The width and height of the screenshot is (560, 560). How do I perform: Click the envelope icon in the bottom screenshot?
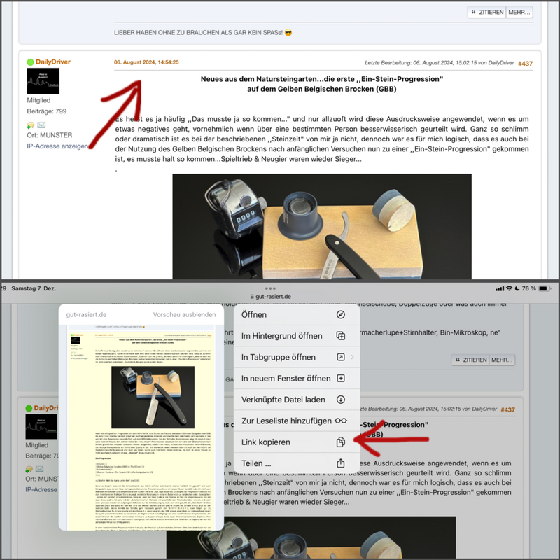click(x=40, y=469)
